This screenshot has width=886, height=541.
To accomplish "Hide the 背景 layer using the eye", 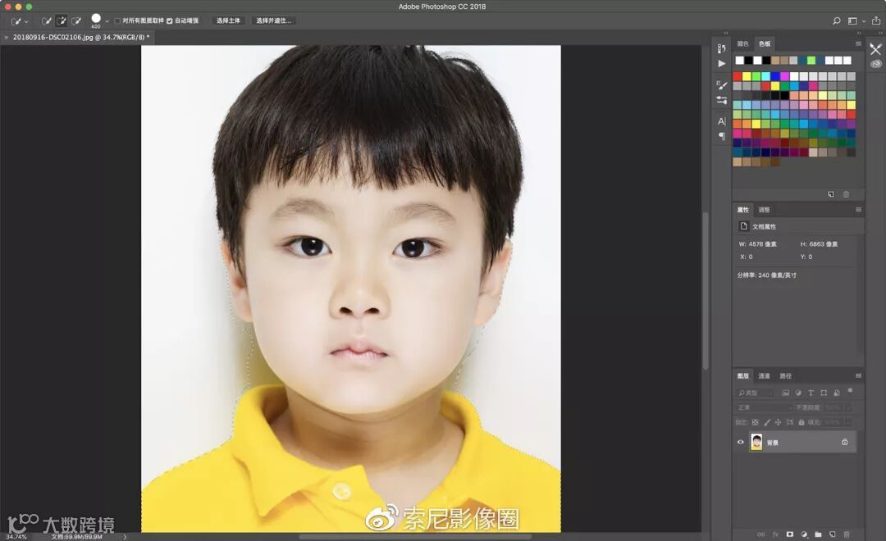I will coord(740,442).
